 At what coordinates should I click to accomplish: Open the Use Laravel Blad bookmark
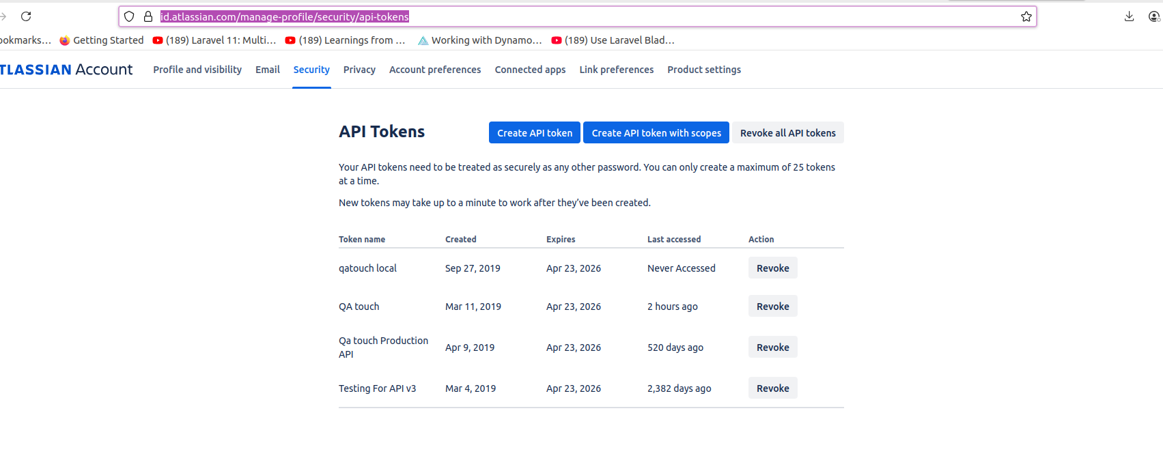[613, 40]
